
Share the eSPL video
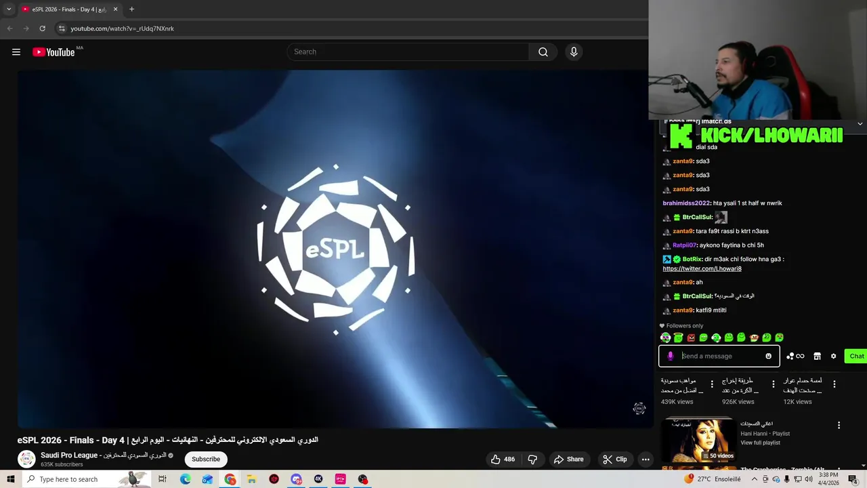coord(568,459)
